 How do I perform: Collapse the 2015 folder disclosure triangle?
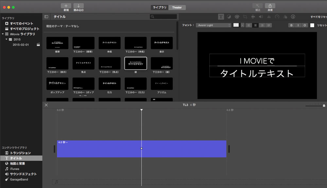point(6,39)
